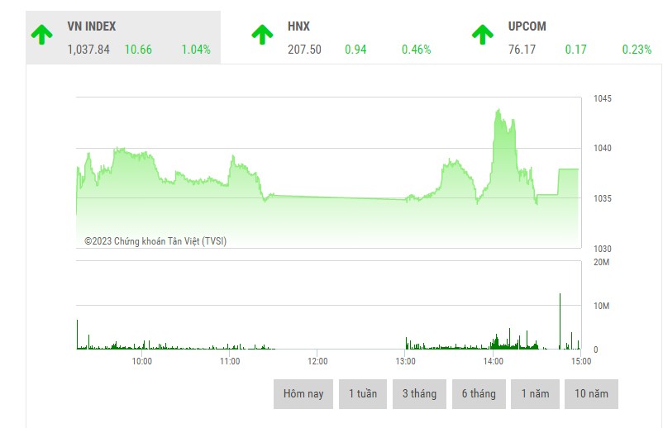The height and width of the screenshot is (428, 663).
Task: Click the HNX percent change 0.46%
Action: (417, 50)
